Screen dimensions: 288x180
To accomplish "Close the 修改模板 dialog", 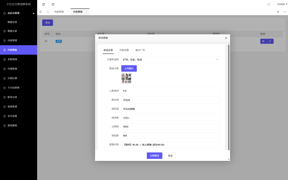I will point(226,38).
